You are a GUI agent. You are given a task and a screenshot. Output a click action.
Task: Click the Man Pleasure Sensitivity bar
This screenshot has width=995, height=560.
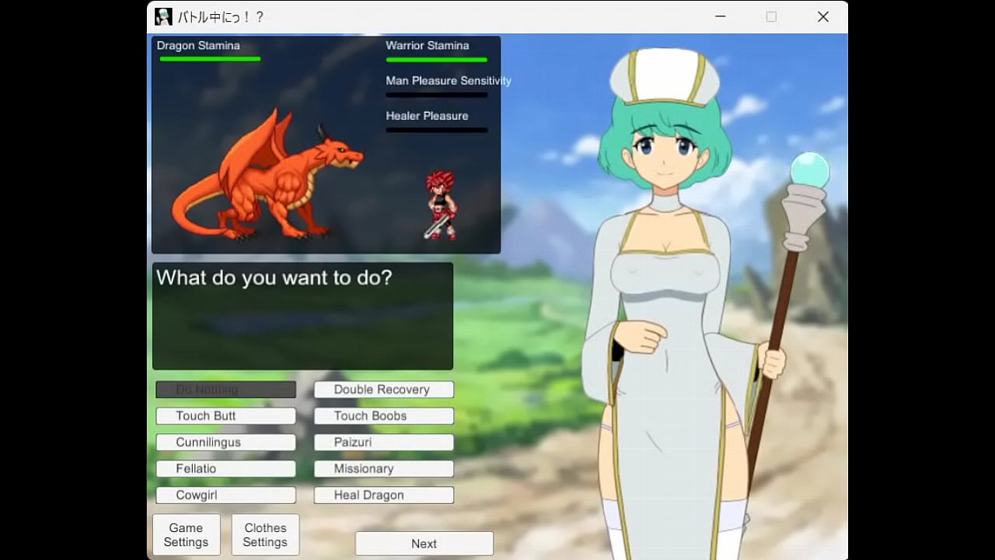tap(436, 95)
